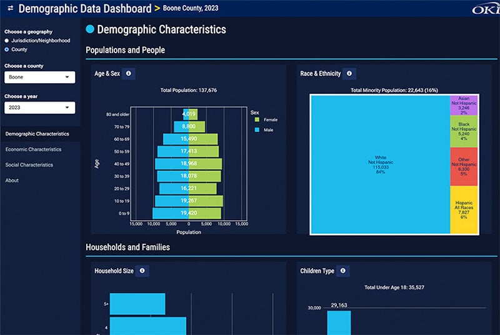Open the Age & Sex info icon
The height and width of the screenshot is (335, 500).
pos(128,74)
